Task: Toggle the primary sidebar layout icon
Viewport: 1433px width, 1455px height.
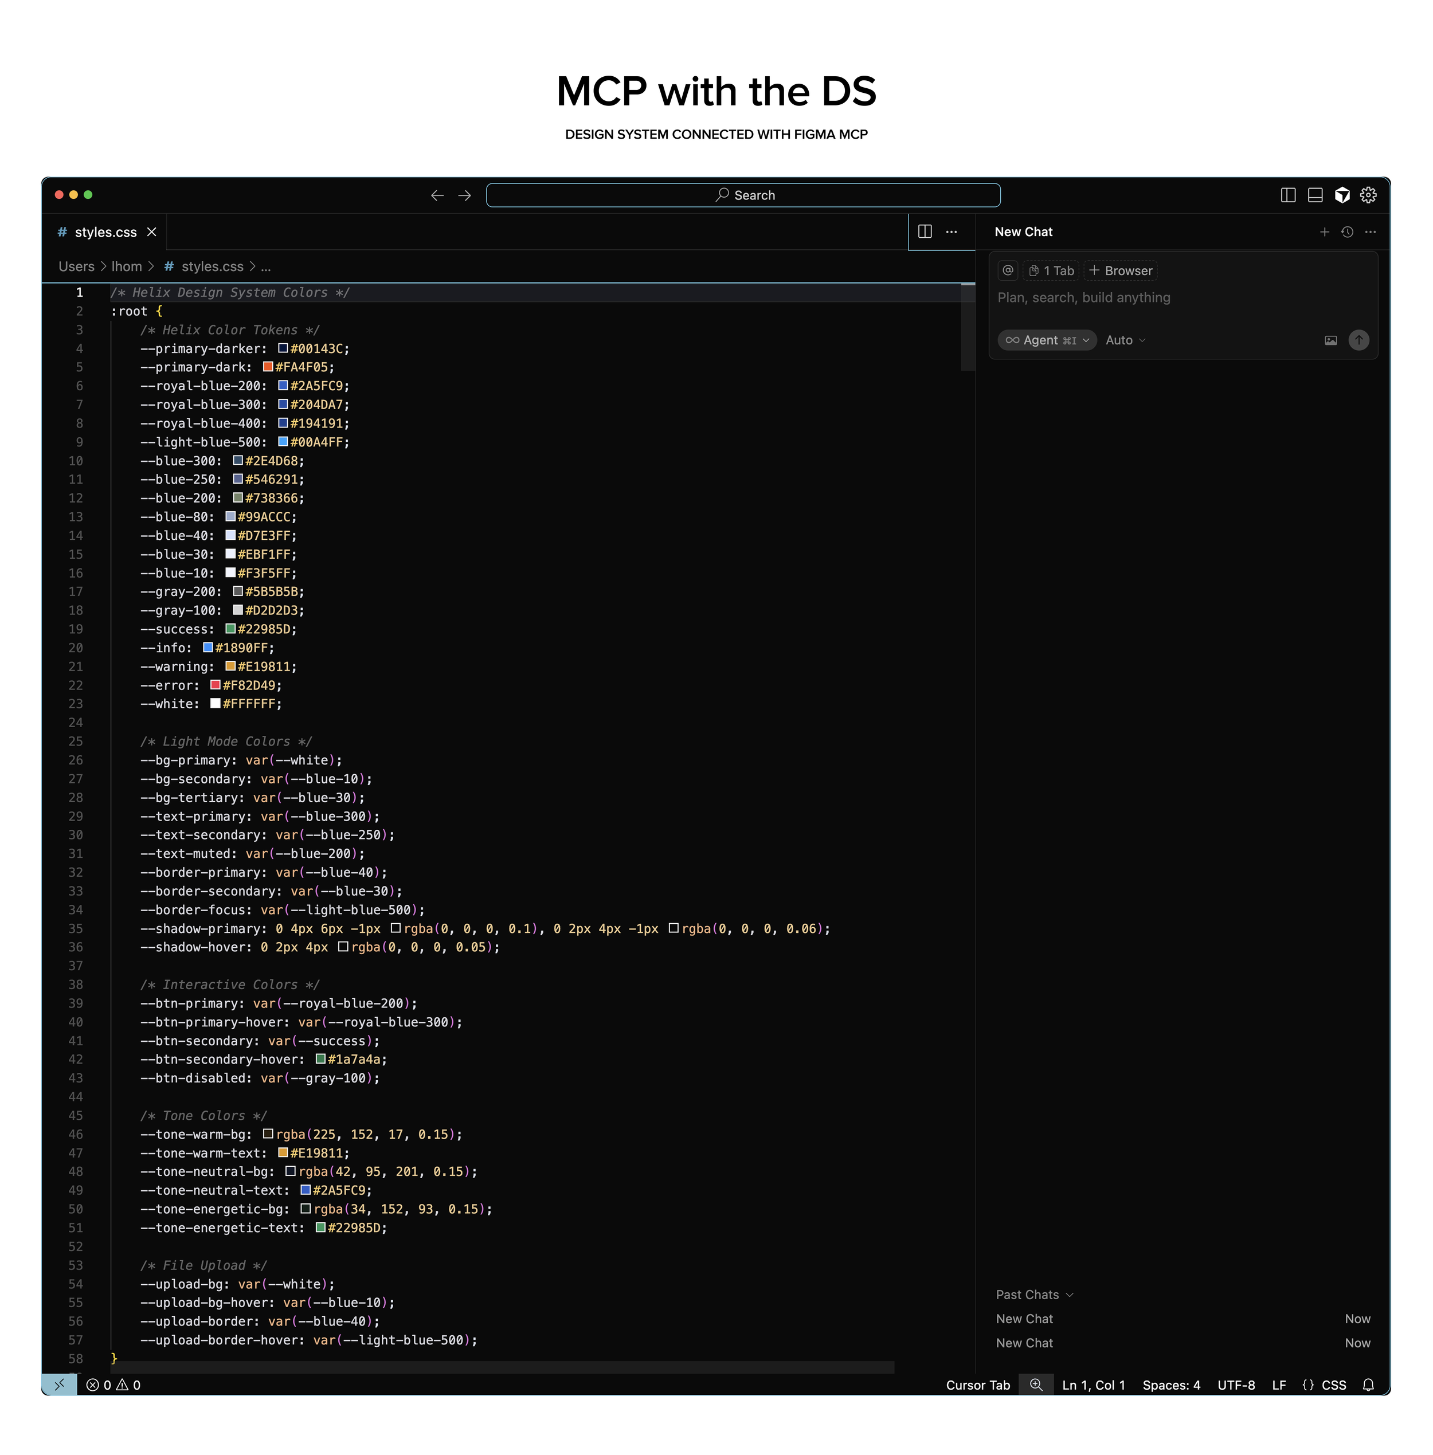Action: [x=1288, y=195]
